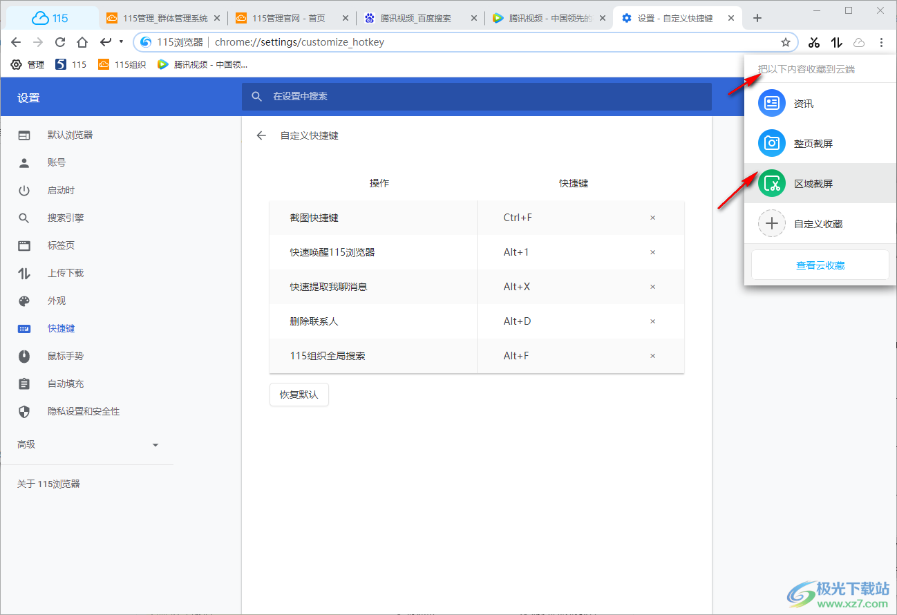Close the 腾讯视频_百度搜索 tab
This screenshot has width=897, height=615.
click(x=474, y=18)
